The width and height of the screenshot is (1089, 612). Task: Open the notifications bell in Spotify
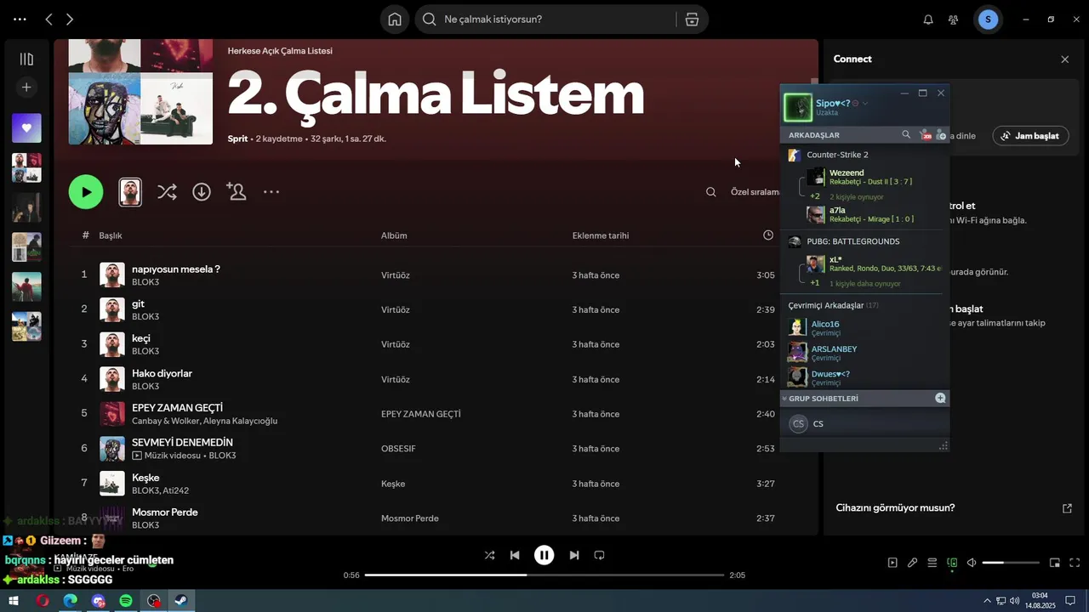click(928, 20)
